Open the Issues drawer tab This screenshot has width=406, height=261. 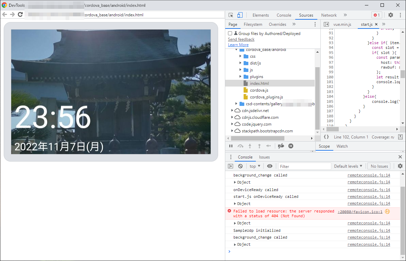pyautogui.click(x=264, y=157)
